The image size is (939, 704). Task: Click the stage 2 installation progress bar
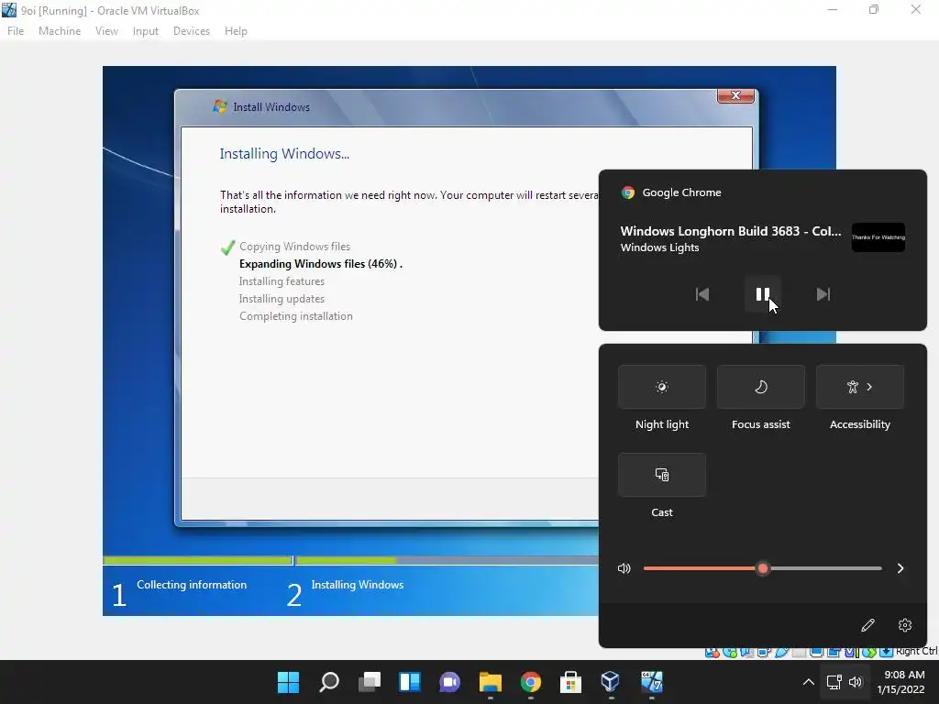(x=447, y=560)
